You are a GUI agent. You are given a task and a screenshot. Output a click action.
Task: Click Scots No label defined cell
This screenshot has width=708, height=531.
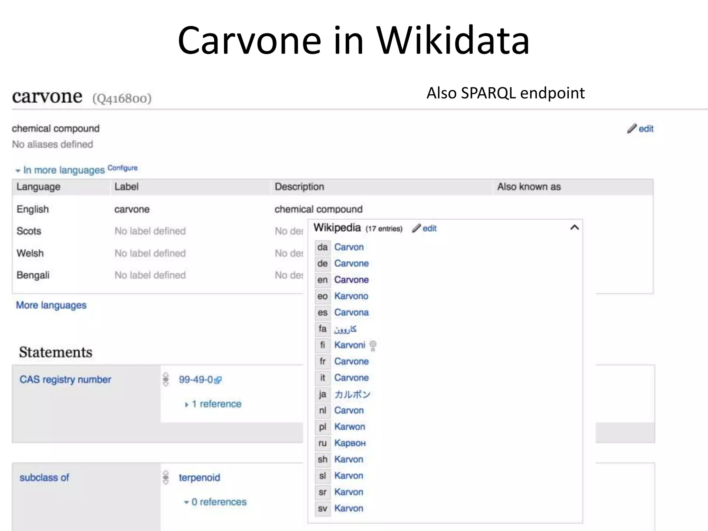click(150, 231)
